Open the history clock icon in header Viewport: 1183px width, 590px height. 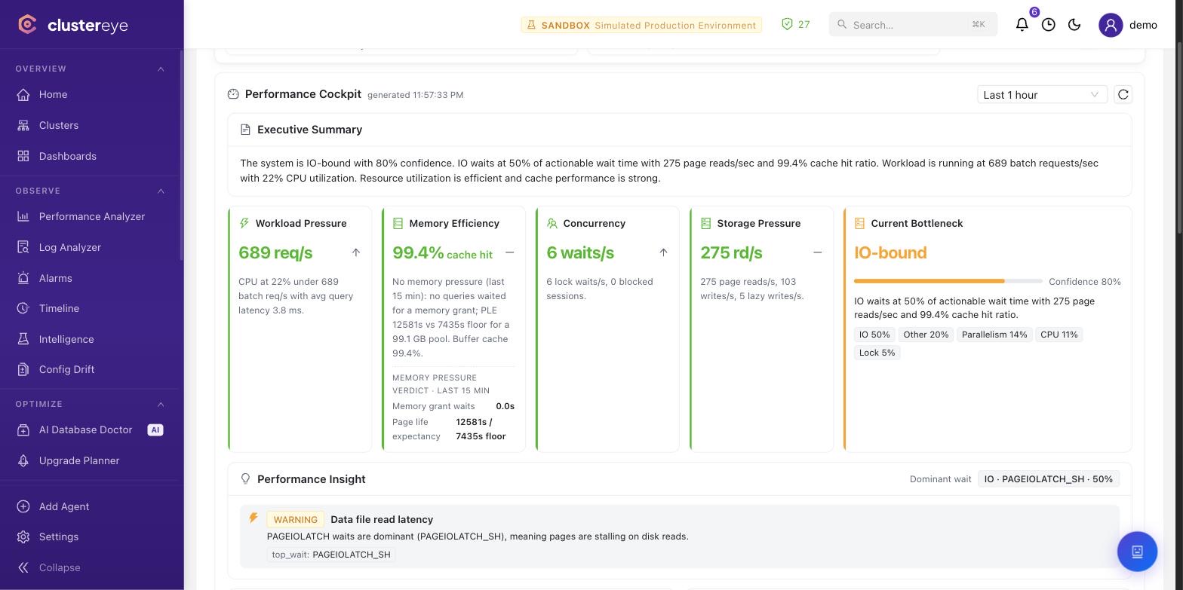pos(1049,25)
